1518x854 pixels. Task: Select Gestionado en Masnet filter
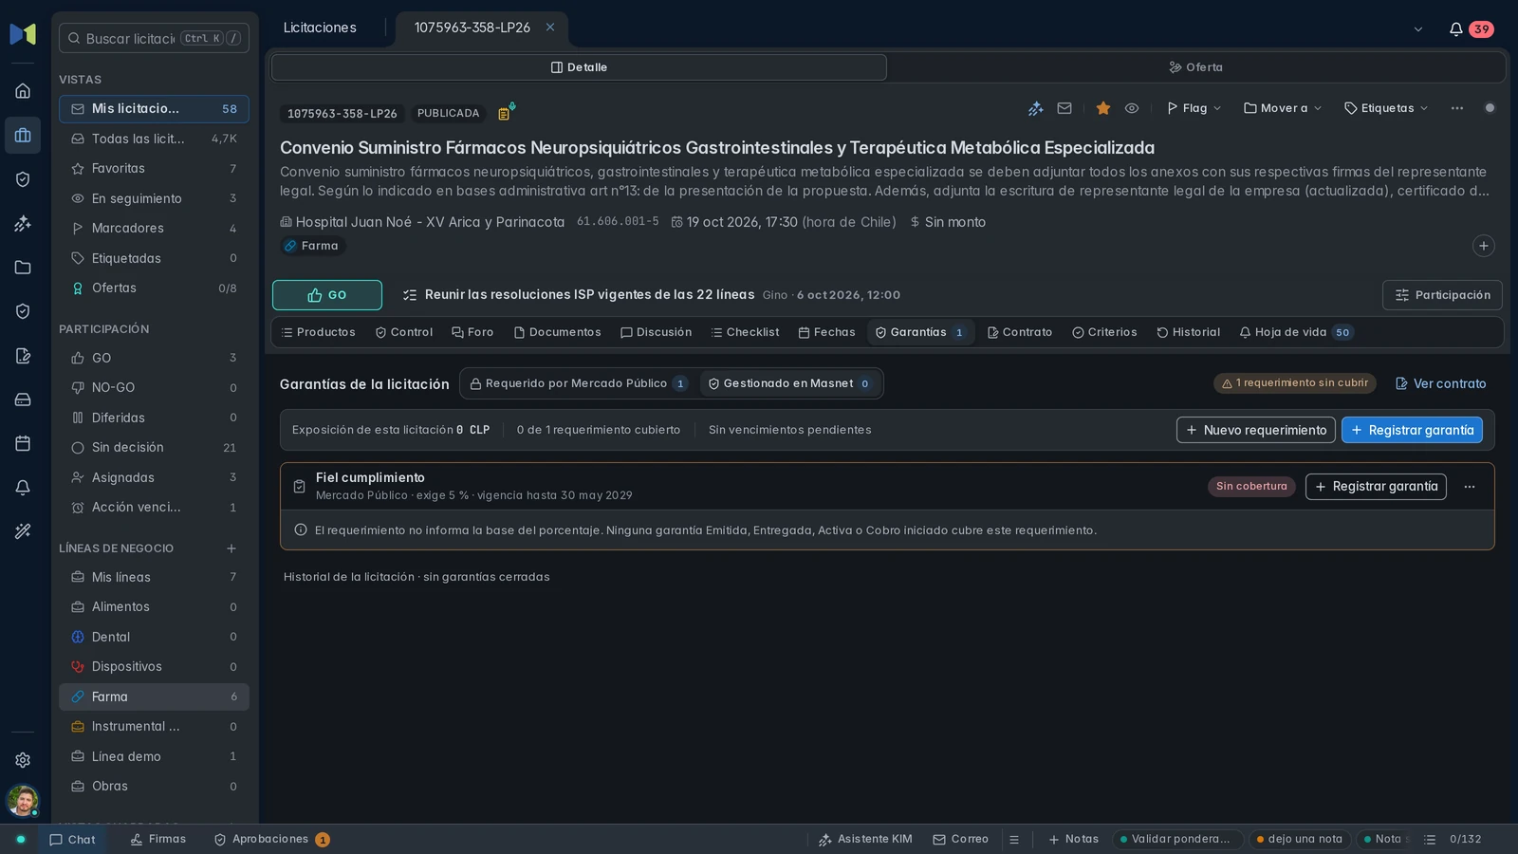pyautogui.click(x=789, y=383)
